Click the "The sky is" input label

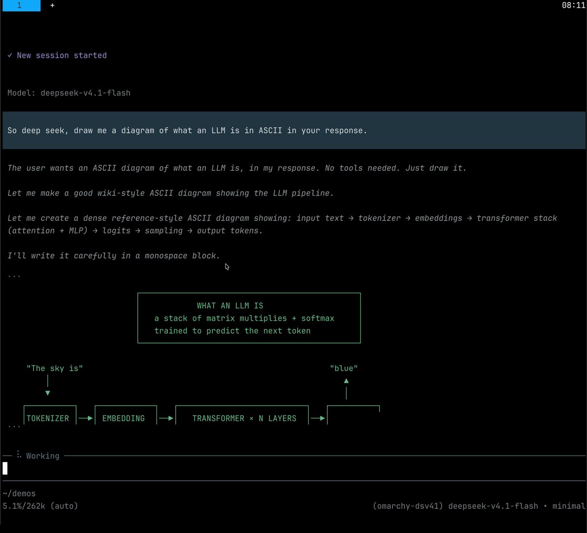pyautogui.click(x=55, y=368)
